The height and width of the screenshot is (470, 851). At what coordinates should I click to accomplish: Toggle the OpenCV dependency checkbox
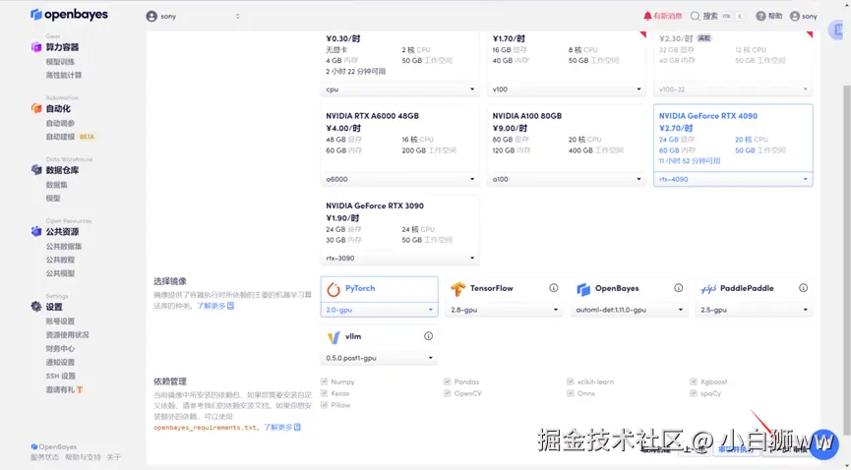pyautogui.click(x=448, y=393)
